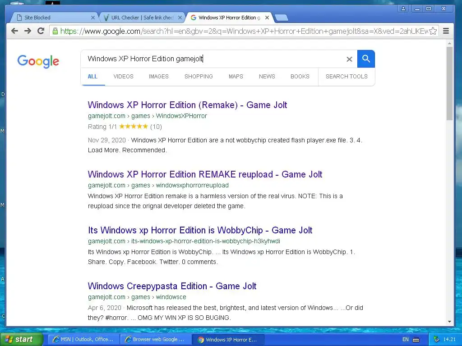
Task: Switch to MSN Outlook taskbar window
Action: pos(83,340)
